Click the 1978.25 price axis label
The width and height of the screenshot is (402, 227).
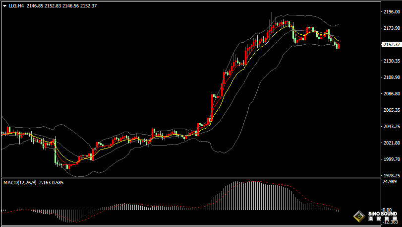392,175
